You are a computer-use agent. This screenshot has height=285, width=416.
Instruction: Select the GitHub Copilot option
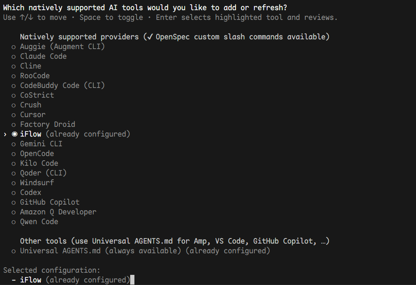coord(50,202)
